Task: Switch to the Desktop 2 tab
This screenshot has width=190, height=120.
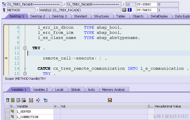Action: coord(38,16)
